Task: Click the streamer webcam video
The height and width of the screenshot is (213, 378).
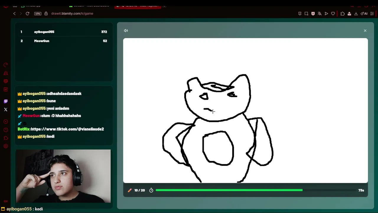Action: (63, 176)
